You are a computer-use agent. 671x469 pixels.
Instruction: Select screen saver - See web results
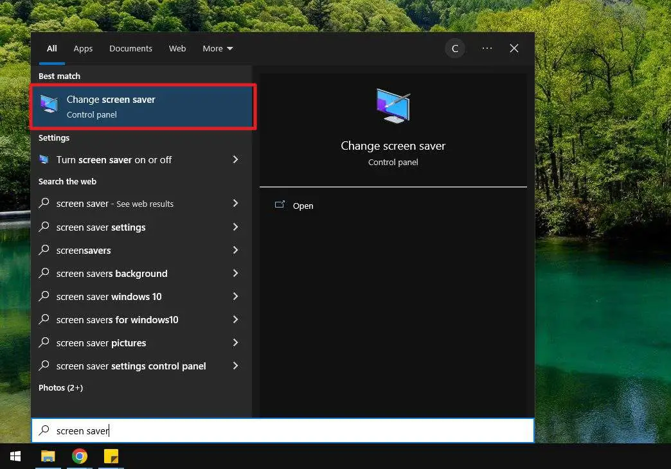114,203
